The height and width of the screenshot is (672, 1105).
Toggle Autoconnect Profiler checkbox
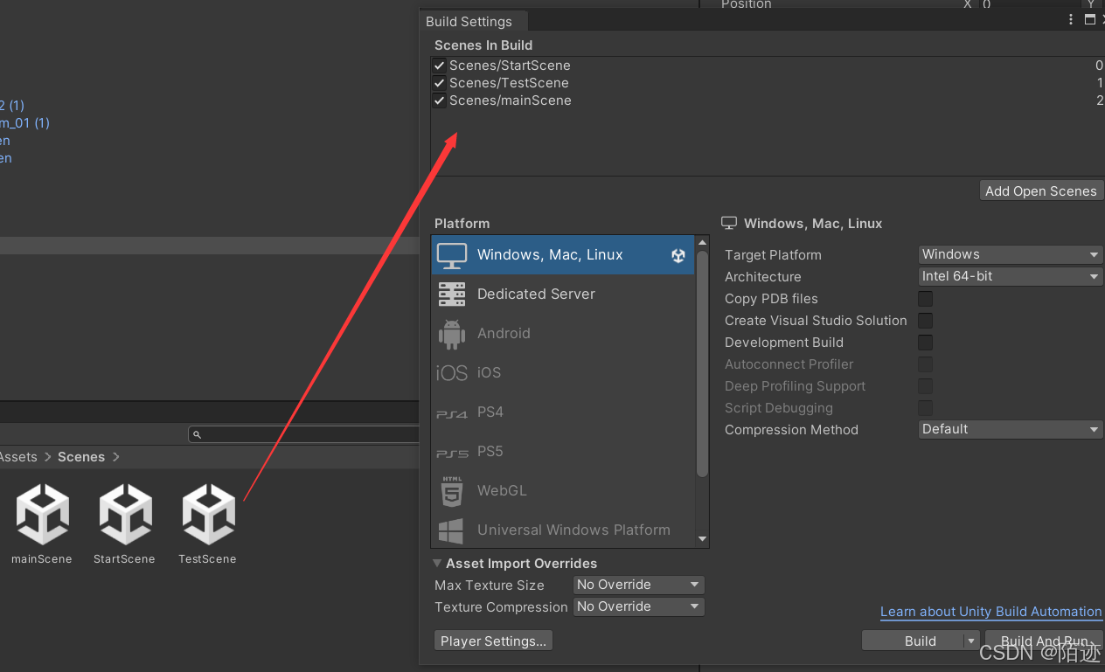pyautogui.click(x=925, y=364)
